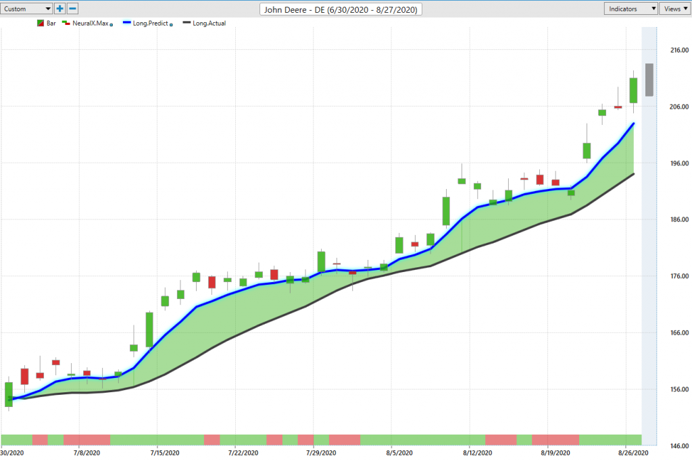Image resolution: width=692 pixels, height=461 pixels.
Task: Click the 7/22/2020 date axis label
Action: [243, 453]
